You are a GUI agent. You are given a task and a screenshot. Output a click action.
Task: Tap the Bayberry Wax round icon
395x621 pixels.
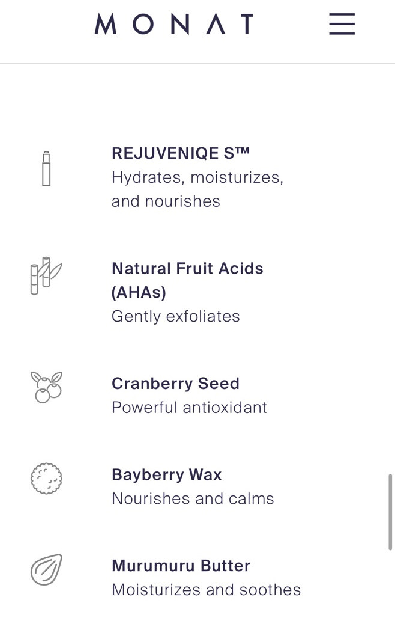(46, 479)
